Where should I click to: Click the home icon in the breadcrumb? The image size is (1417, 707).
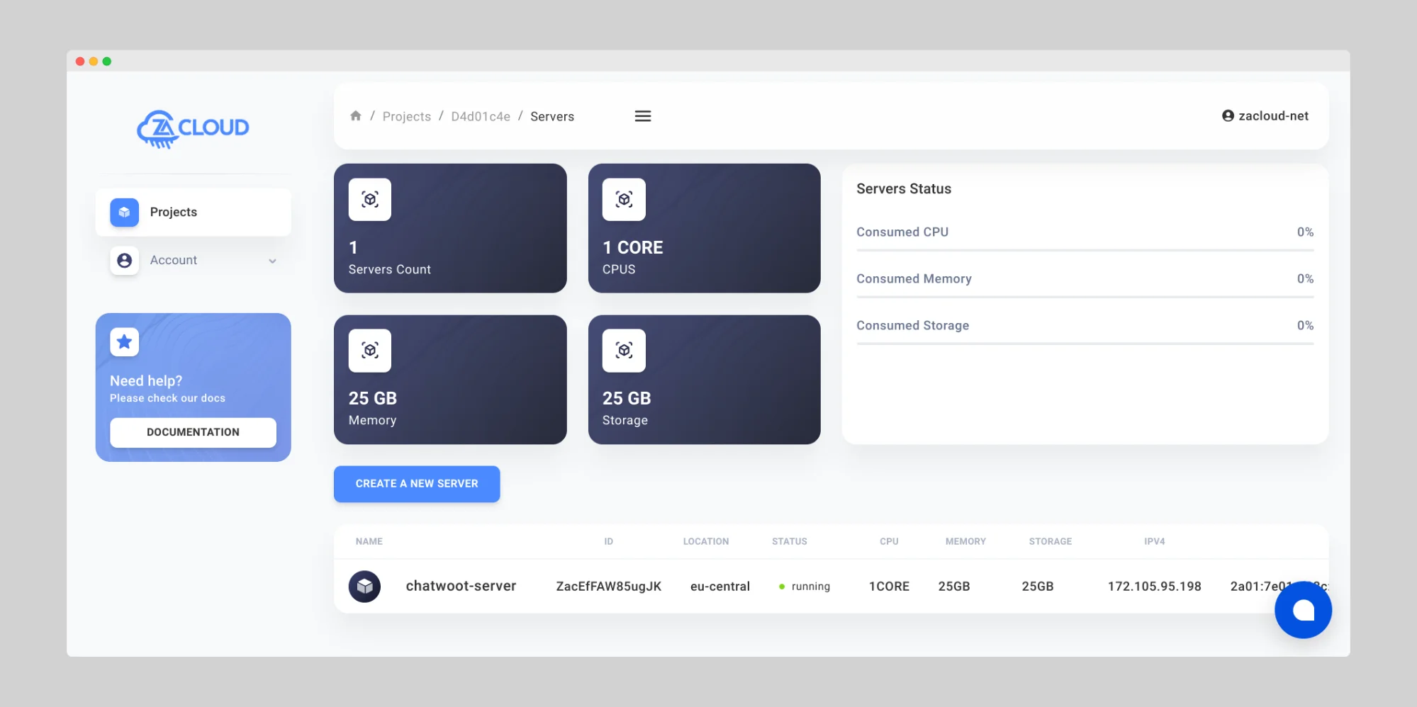356,115
